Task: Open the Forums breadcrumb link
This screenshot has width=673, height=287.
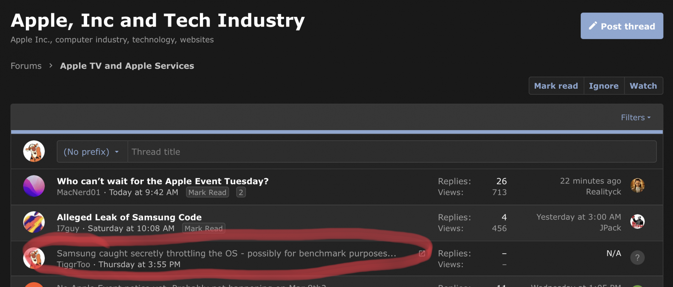Action: click(26, 66)
